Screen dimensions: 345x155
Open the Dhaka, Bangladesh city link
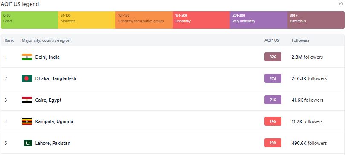coord(56,78)
